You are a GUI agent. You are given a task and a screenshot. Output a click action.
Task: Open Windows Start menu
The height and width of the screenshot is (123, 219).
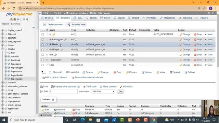click(4, 120)
